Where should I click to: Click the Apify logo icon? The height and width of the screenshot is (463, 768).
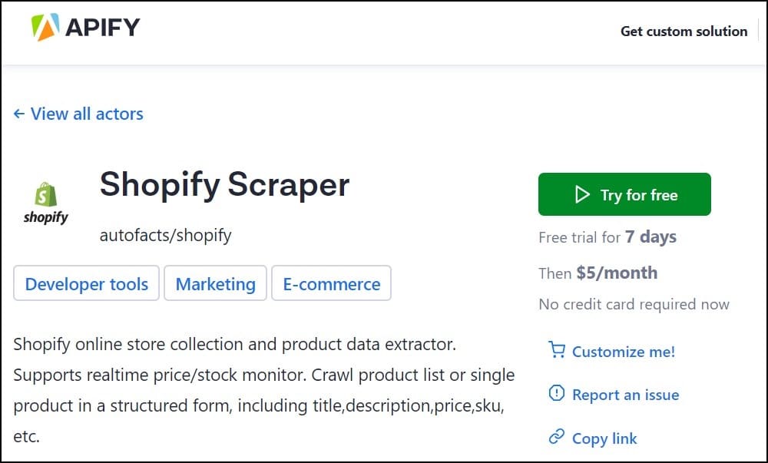(x=45, y=28)
